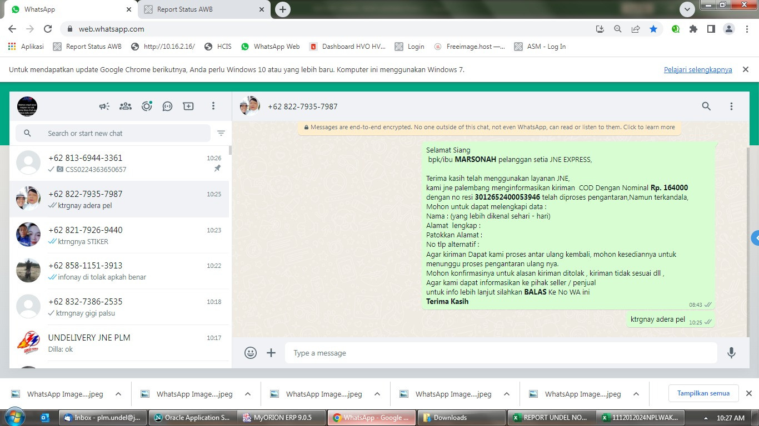This screenshot has height=426, width=759.
Task: Click the side panel handle on right edge
Action: (x=755, y=239)
